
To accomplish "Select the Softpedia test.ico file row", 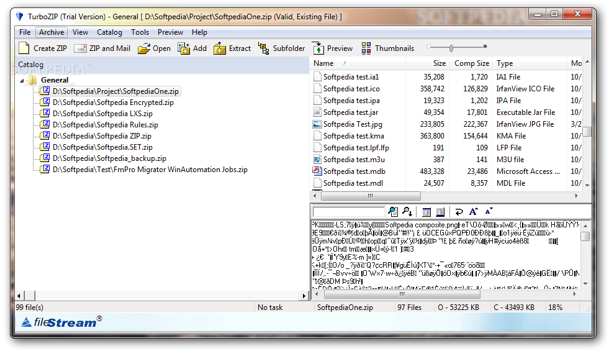I will click(x=446, y=89).
